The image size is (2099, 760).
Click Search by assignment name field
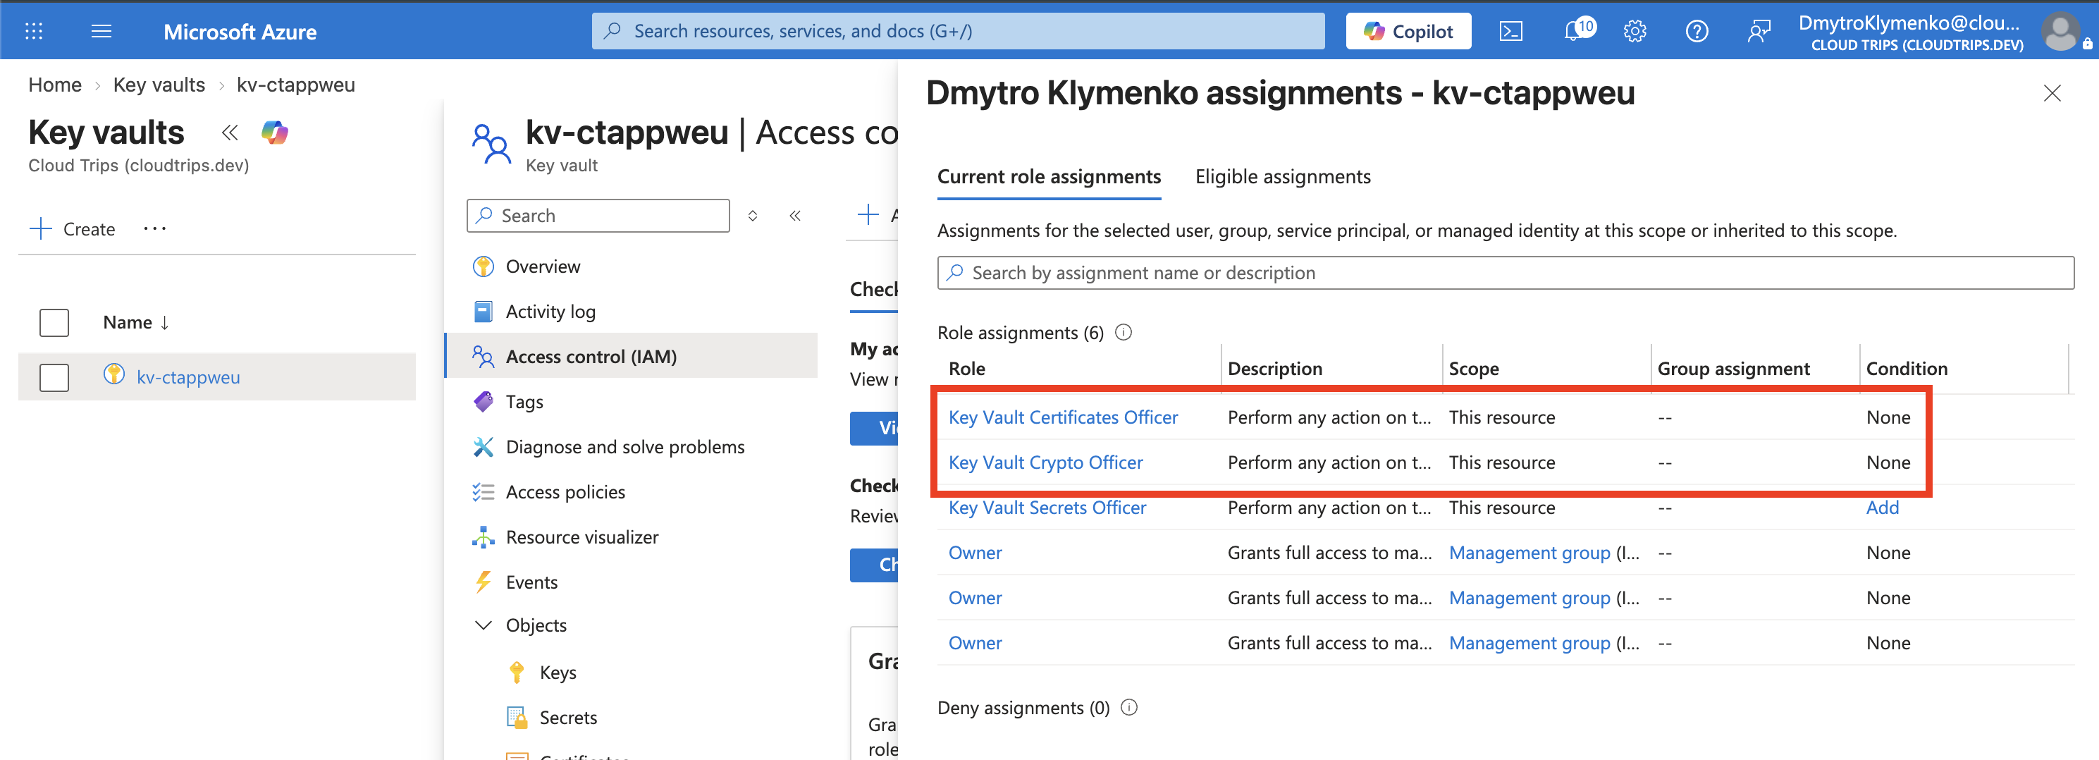pos(1505,273)
